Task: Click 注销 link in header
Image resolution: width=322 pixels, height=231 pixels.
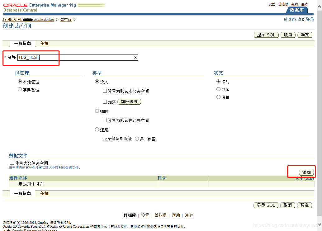Action: point(304,4)
